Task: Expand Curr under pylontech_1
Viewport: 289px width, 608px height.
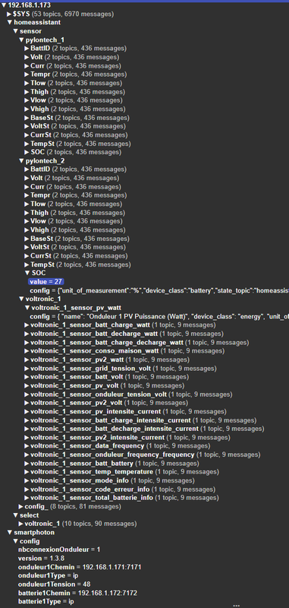Action: [x=27, y=66]
